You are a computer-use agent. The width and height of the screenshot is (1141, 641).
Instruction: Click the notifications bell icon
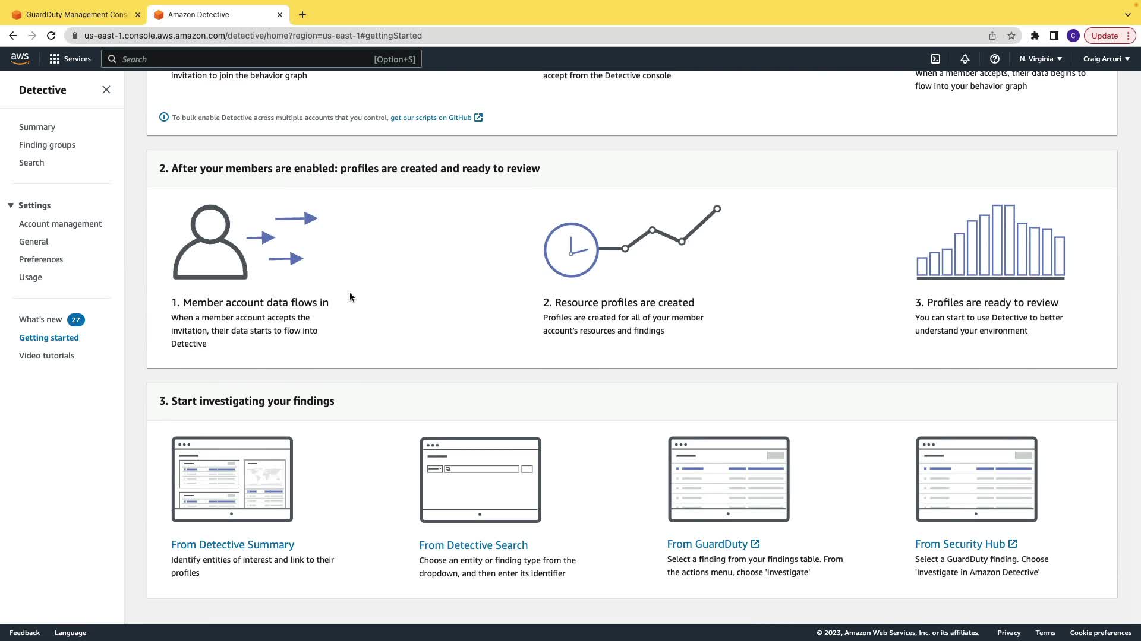[965, 59]
